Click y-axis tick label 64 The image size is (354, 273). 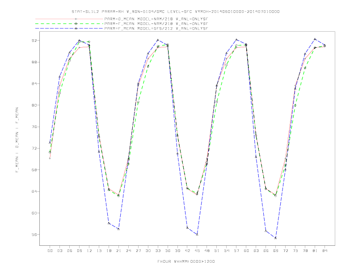pyautogui.click(x=34, y=191)
